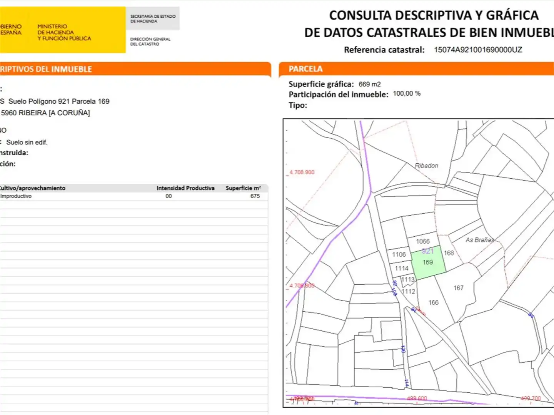Click parcel 166 on the map
The height and width of the screenshot is (415, 554).
click(434, 302)
